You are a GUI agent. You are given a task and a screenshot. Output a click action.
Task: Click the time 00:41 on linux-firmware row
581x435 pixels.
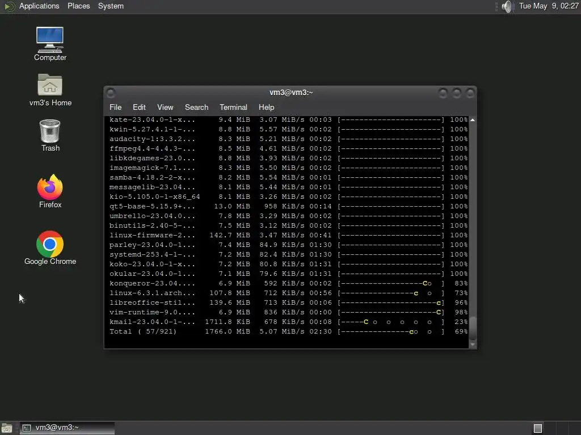coord(321,235)
